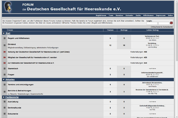Open last post Jahreshaupt-Versammlung
This screenshot has height=118, width=178.
pyautogui.click(x=152, y=83)
